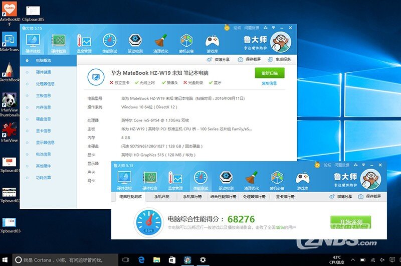
Task: Click the medal icon in front window title bar
Action: coord(317,165)
